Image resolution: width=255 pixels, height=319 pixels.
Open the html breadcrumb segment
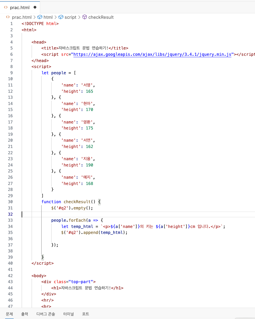tap(48, 17)
